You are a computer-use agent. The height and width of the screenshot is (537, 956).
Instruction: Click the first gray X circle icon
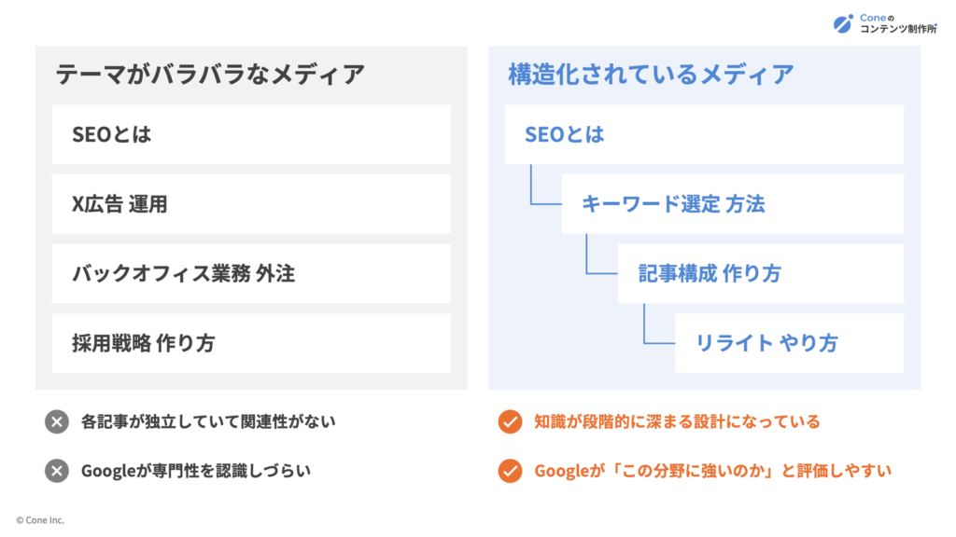click(x=57, y=421)
